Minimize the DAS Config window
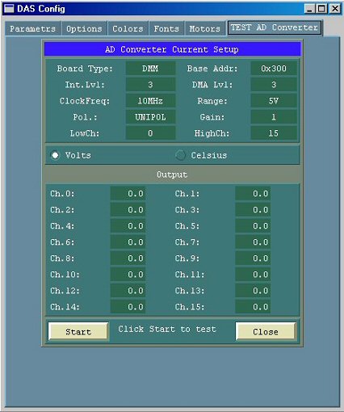This screenshot has width=344, height=412. 310,9
